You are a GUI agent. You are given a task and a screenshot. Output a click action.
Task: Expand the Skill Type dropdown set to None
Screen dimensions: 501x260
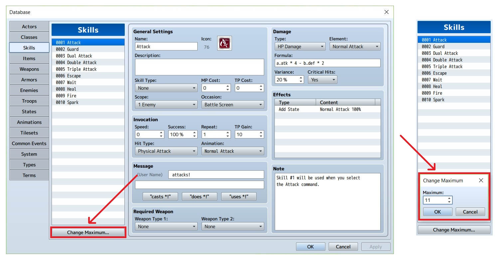(x=166, y=88)
